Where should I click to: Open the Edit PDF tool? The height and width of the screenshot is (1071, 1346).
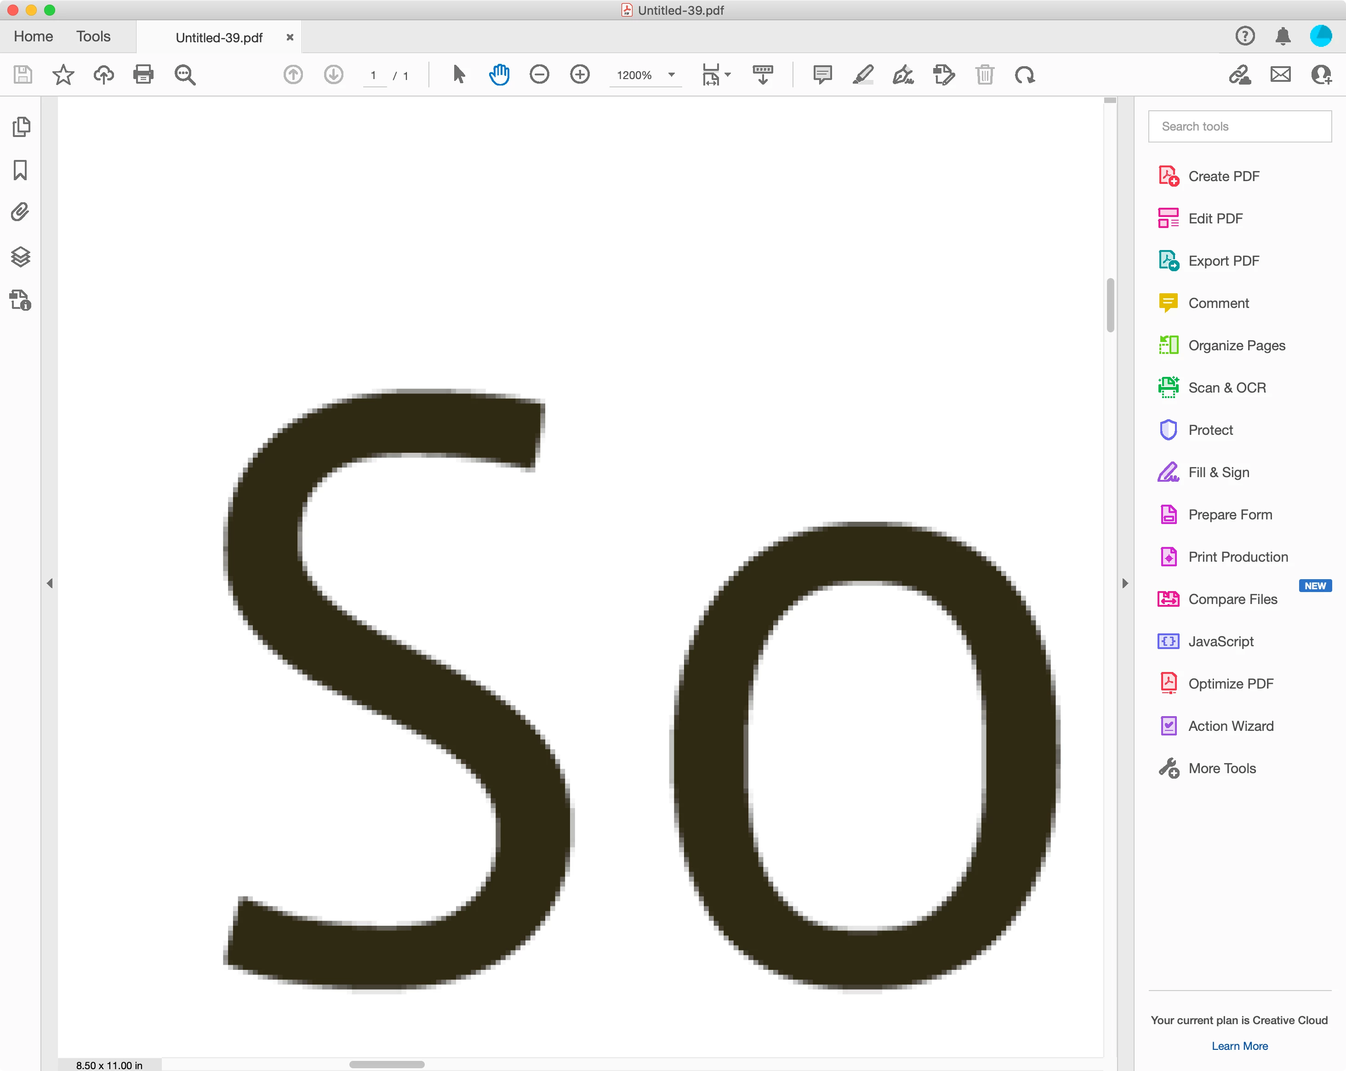(x=1215, y=218)
